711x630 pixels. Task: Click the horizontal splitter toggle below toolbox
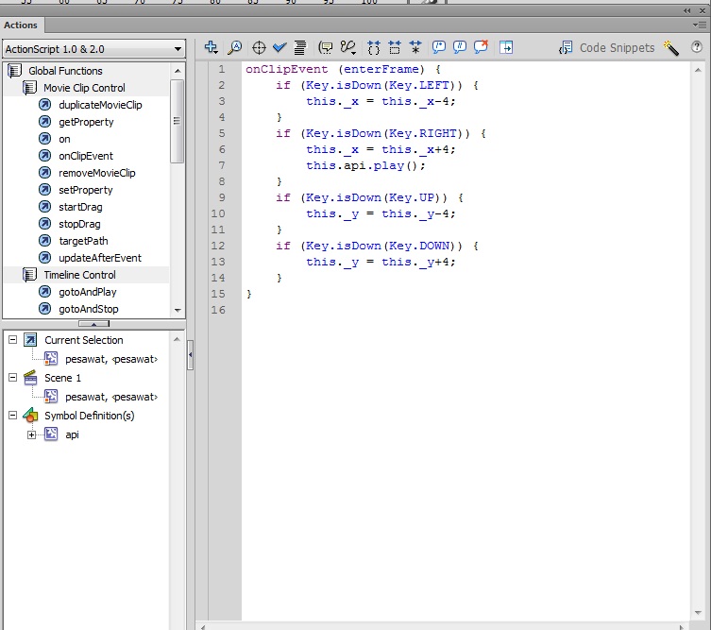[93, 324]
